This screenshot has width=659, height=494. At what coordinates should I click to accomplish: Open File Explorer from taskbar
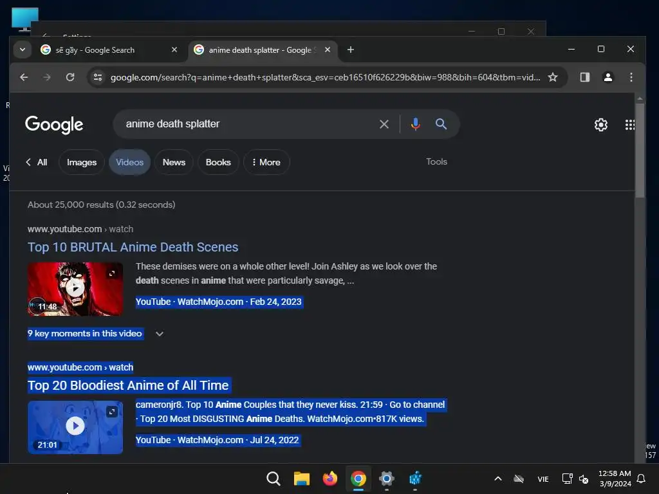302,479
